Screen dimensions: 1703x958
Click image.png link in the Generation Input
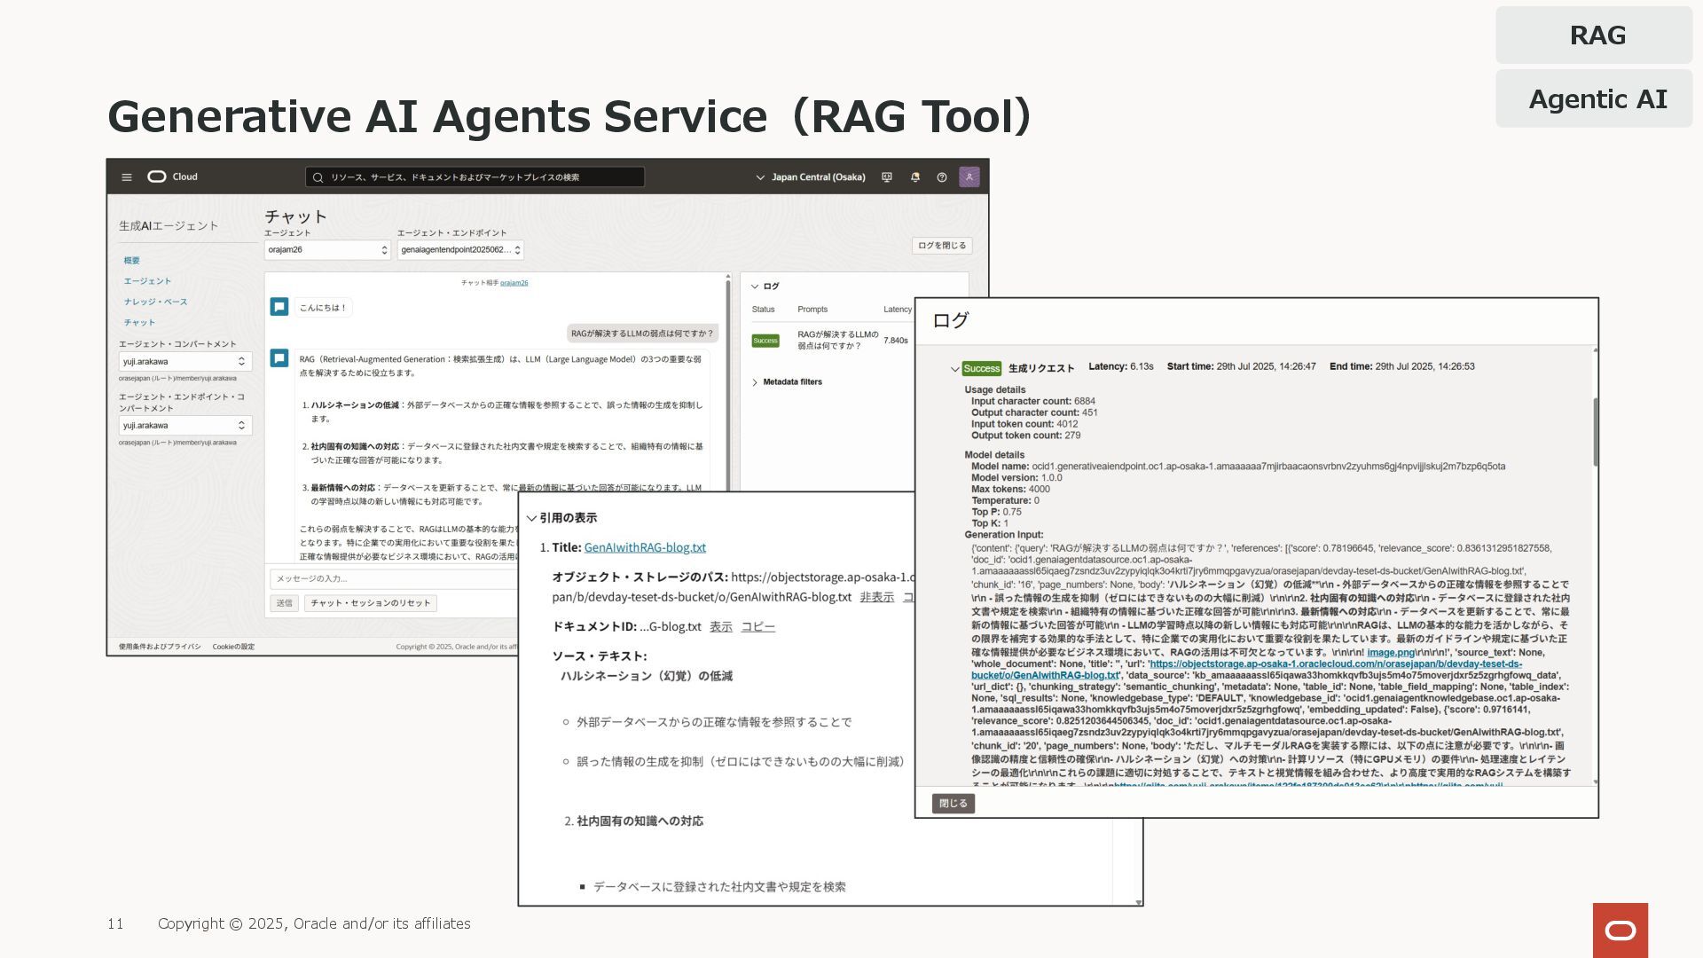coord(1391,653)
